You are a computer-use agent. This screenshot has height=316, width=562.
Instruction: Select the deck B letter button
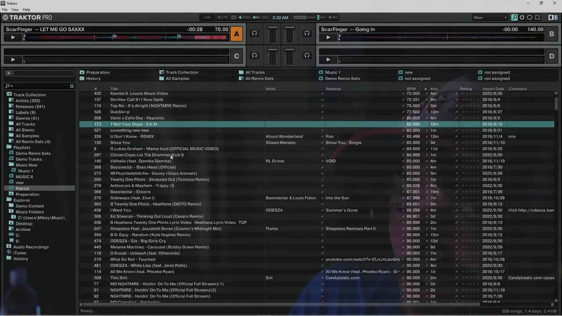pos(552,34)
